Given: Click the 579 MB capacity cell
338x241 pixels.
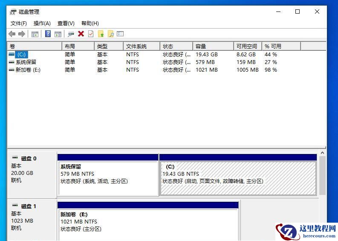Looking at the screenshot, I should [x=205, y=62].
